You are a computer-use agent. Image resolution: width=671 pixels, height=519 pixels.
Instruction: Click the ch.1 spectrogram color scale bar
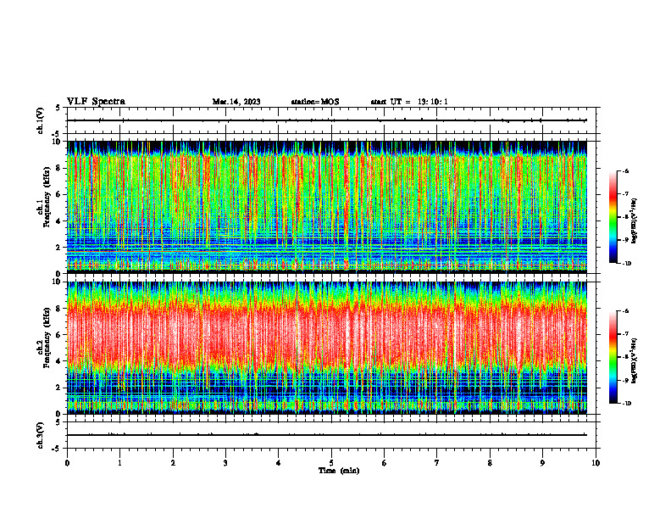tap(613, 217)
